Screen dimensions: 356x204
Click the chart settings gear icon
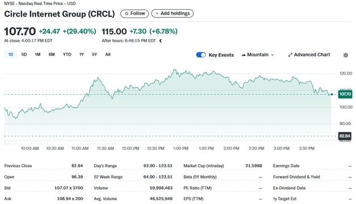click(346, 55)
